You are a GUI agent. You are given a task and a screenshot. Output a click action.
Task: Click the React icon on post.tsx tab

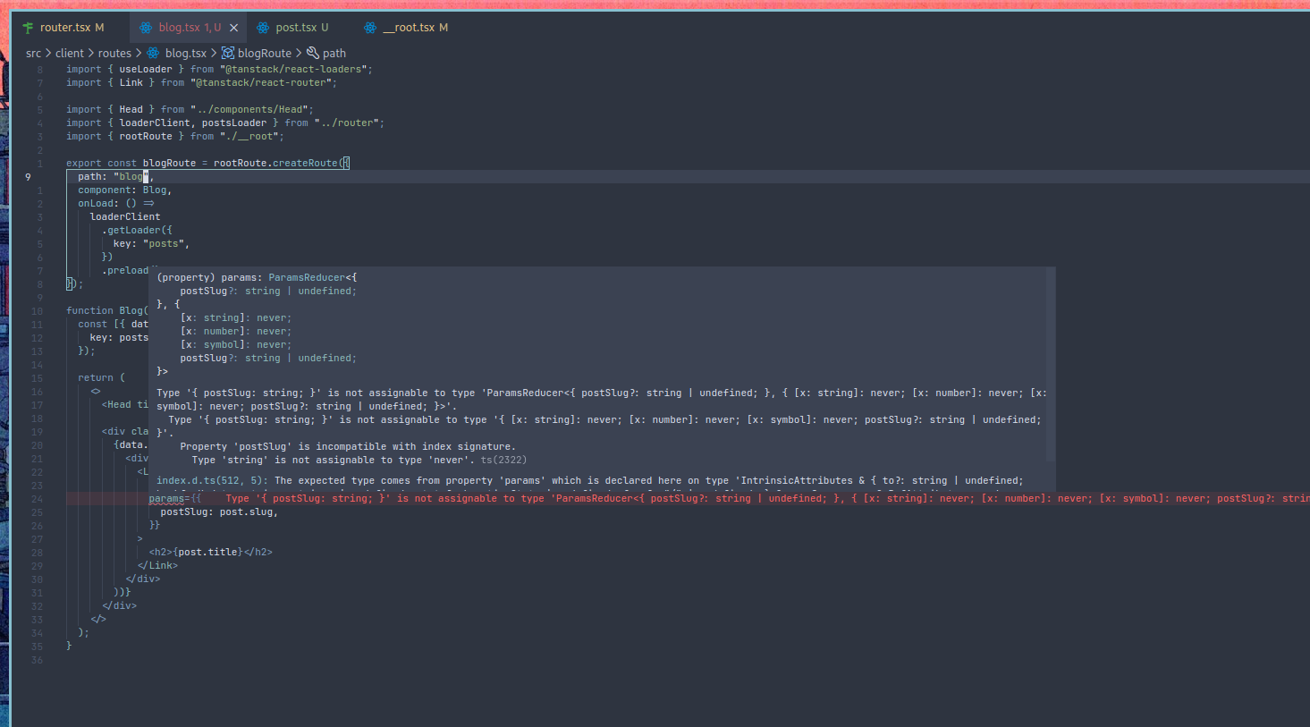tap(263, 28)
